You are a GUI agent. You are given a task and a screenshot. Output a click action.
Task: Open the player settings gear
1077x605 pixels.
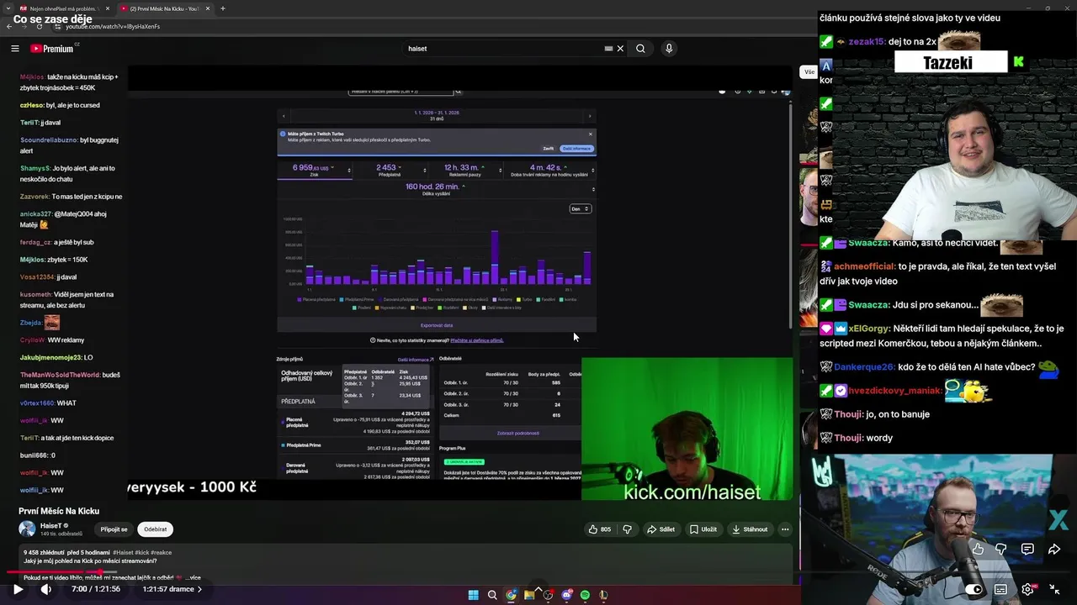click(x=1027, y=590)
